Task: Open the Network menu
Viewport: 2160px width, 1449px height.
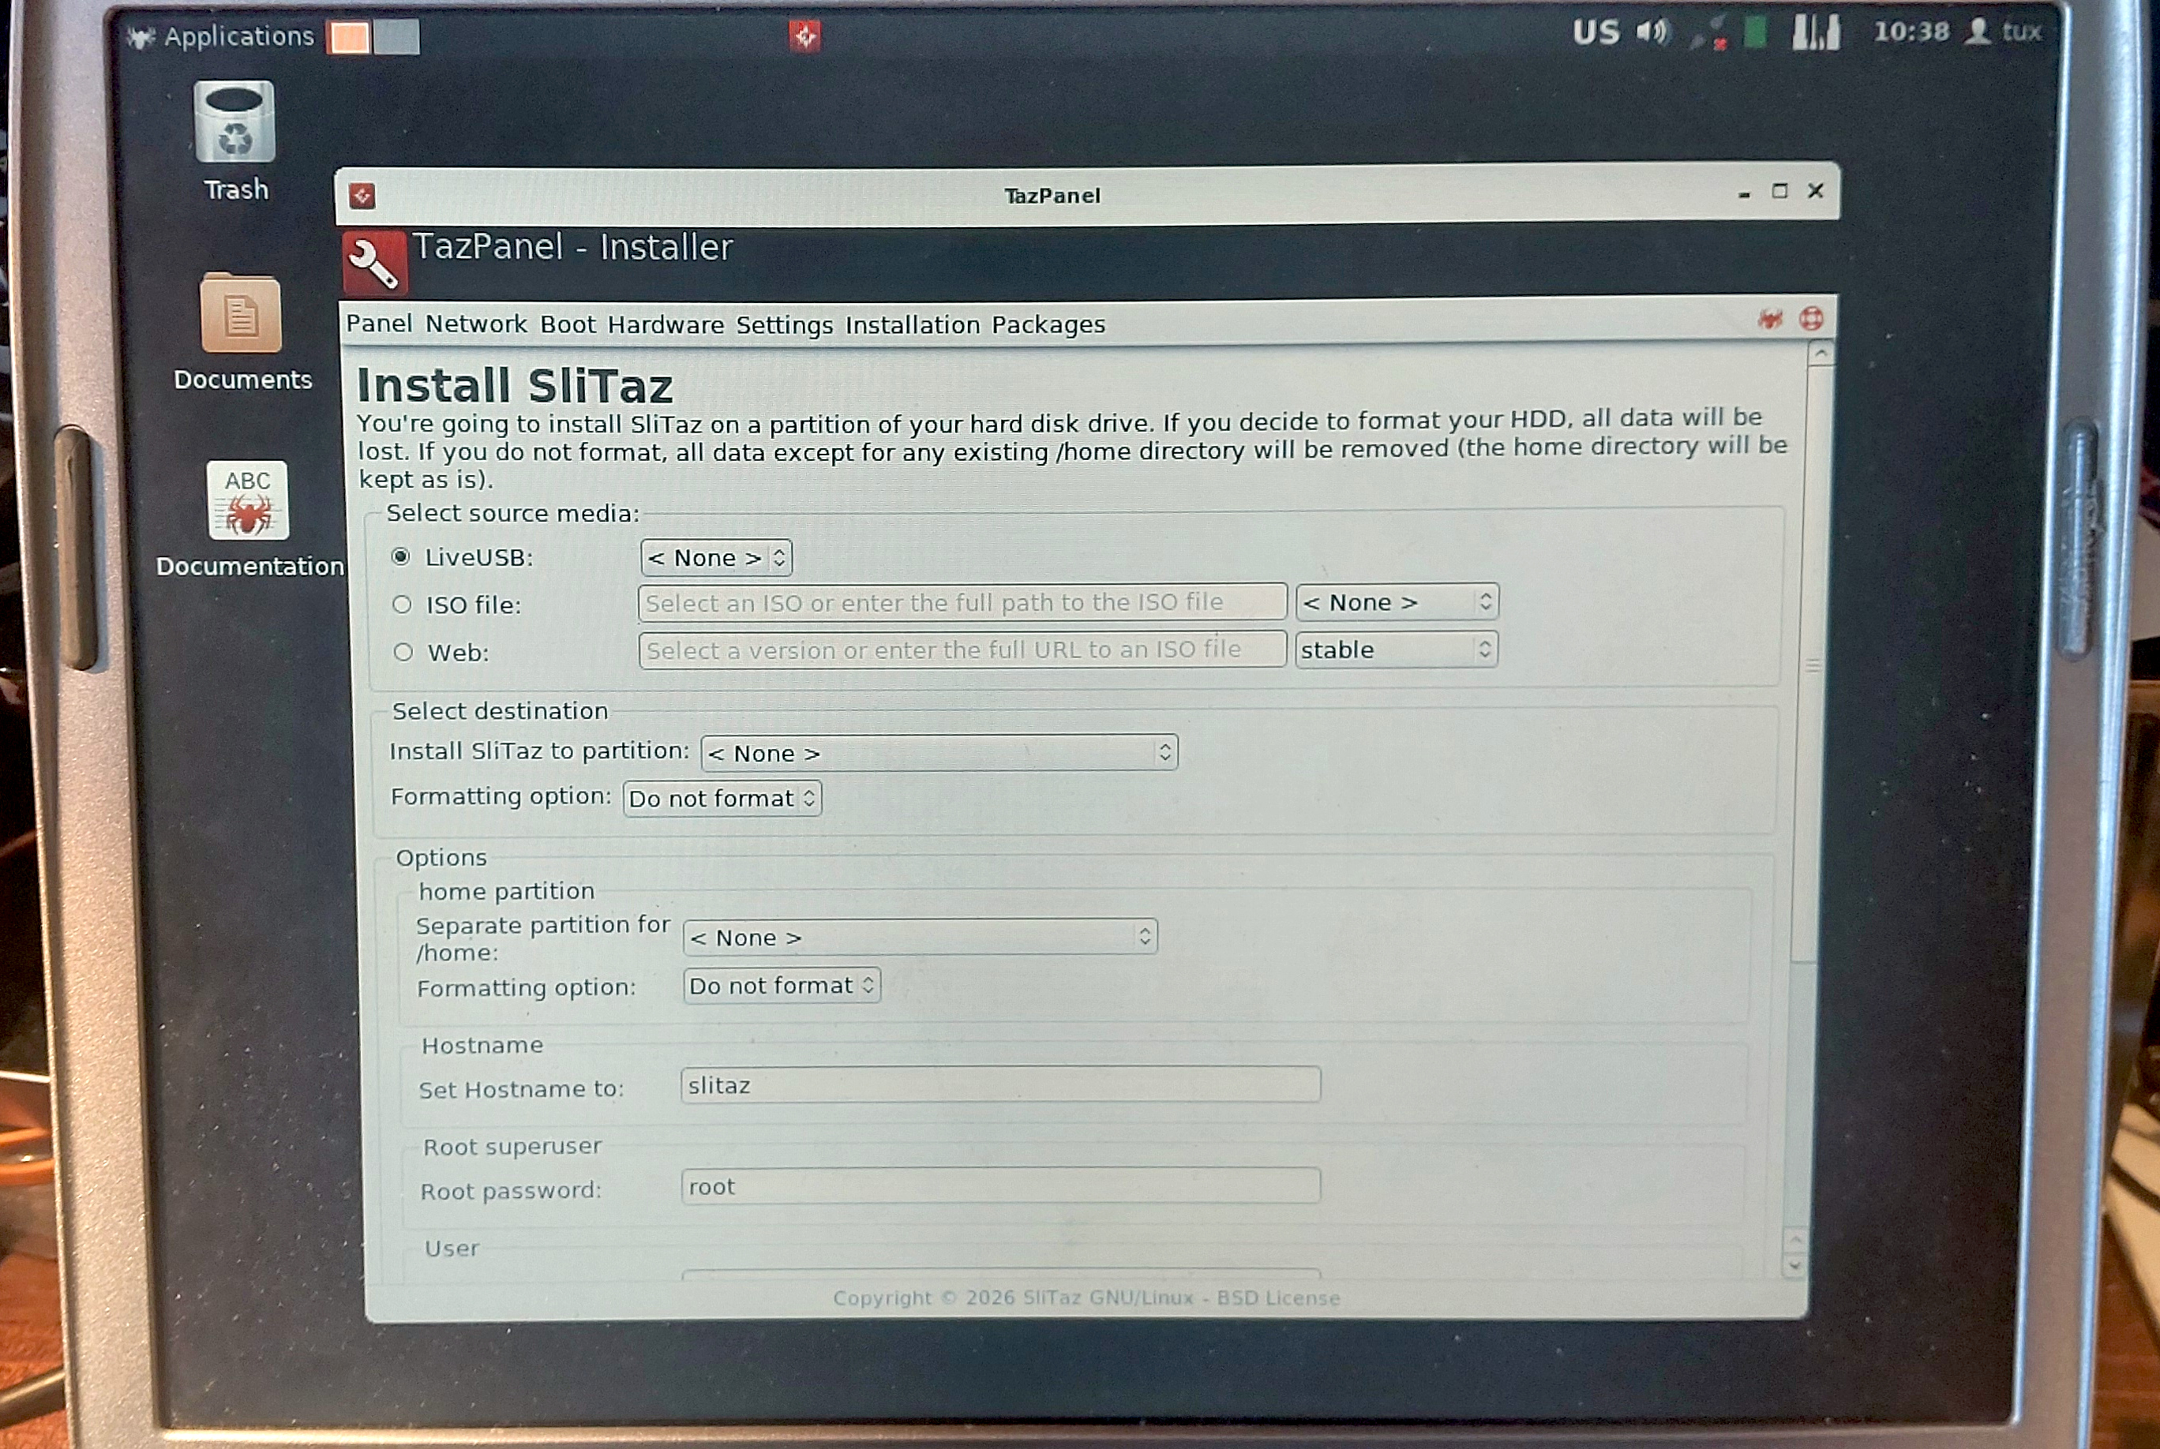Action: pyautogui.click(x=476, y=324)
